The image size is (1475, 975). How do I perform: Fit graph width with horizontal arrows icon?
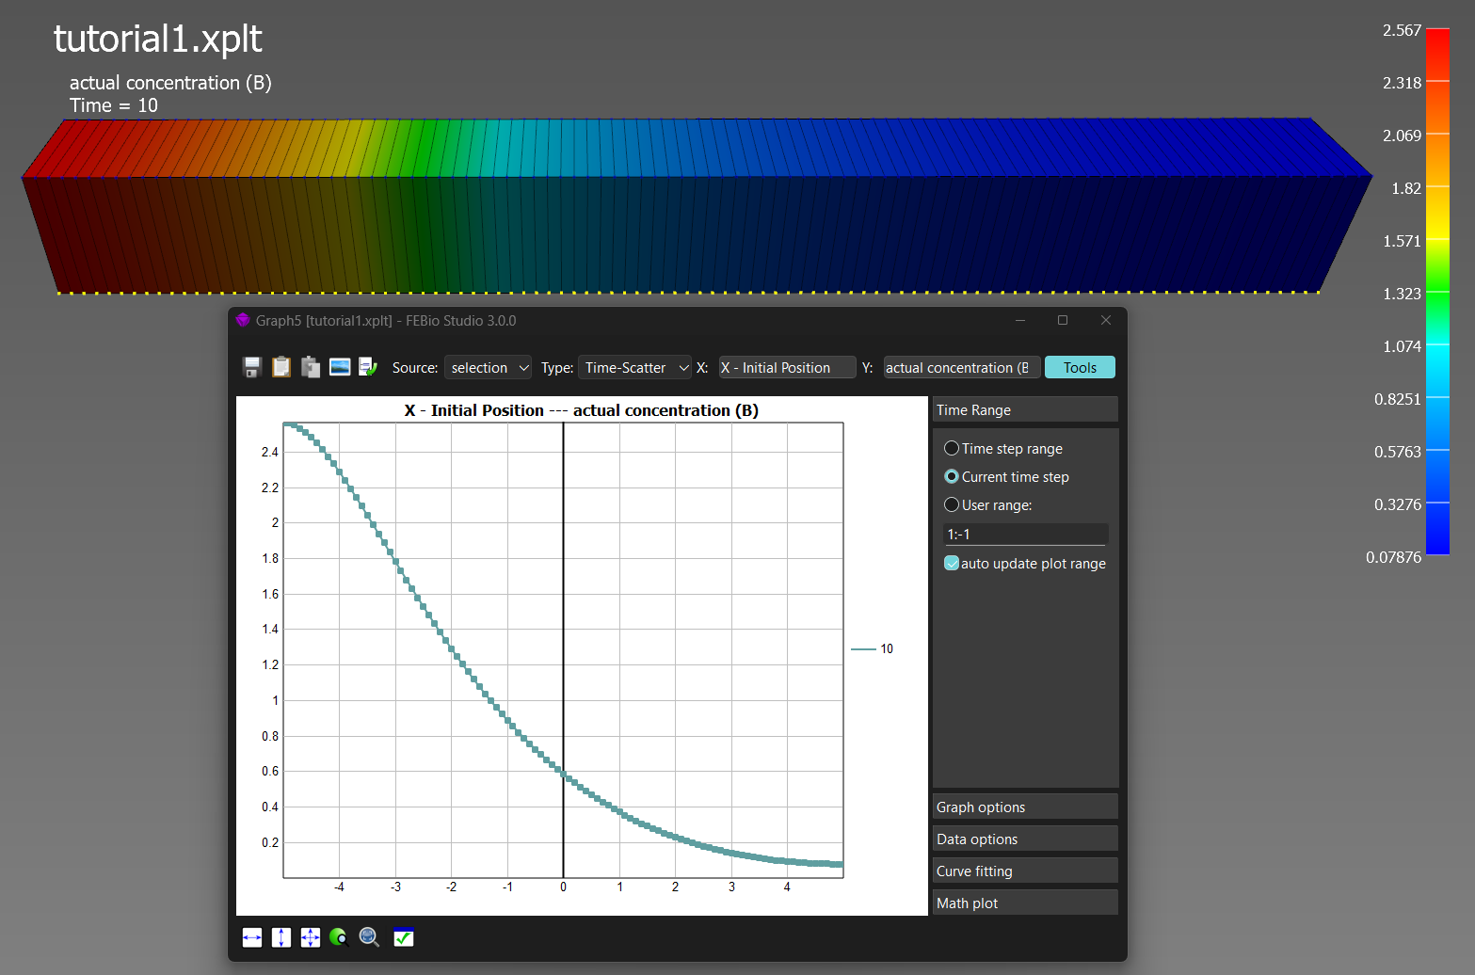coord(252,937)
